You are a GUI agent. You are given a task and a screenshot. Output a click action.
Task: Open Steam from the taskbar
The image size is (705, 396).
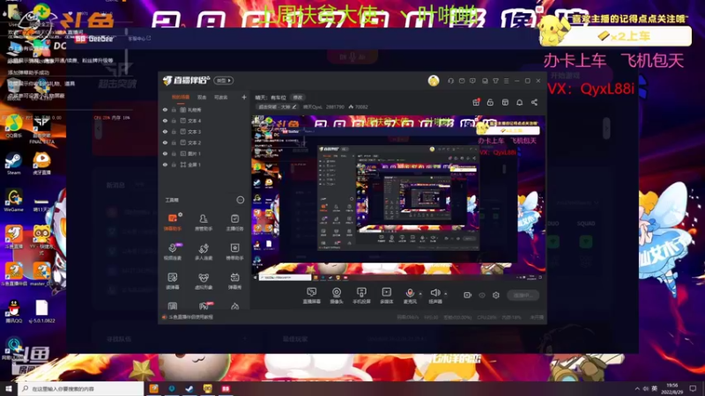pos(189,388)
